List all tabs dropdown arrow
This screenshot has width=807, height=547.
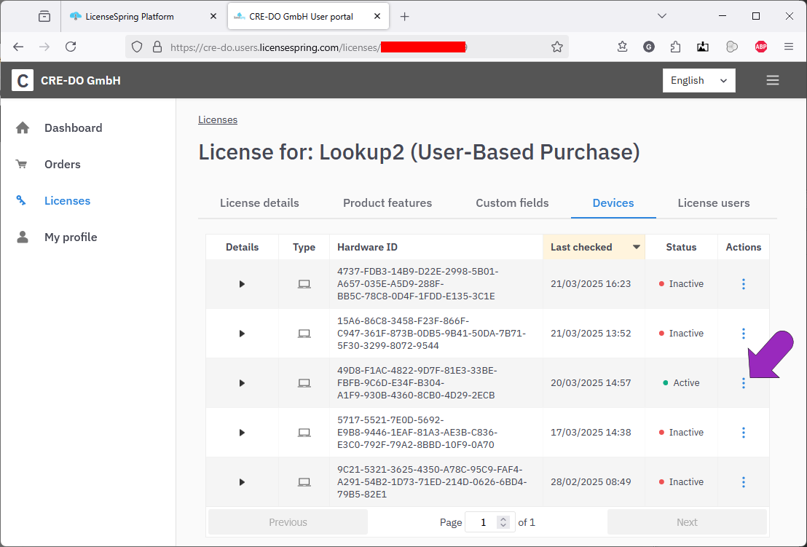click(662, 17)
